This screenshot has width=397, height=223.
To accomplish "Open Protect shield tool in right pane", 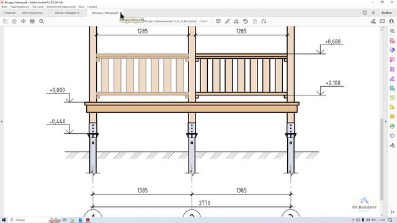I will (x=392, y=136).
